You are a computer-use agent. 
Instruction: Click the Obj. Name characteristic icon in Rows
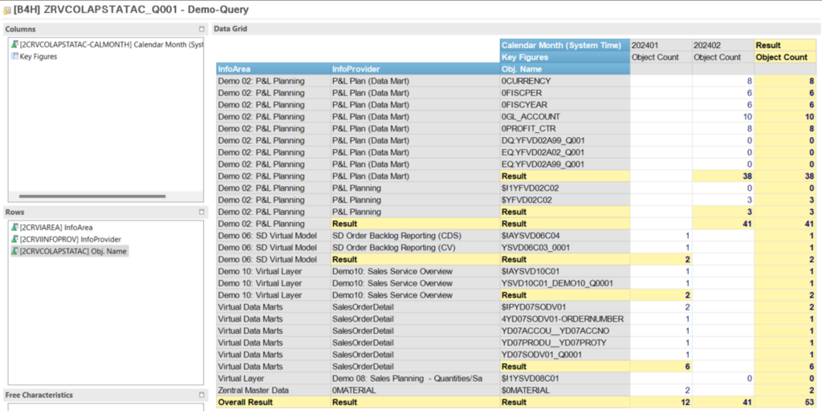click(x=14, y=252)
